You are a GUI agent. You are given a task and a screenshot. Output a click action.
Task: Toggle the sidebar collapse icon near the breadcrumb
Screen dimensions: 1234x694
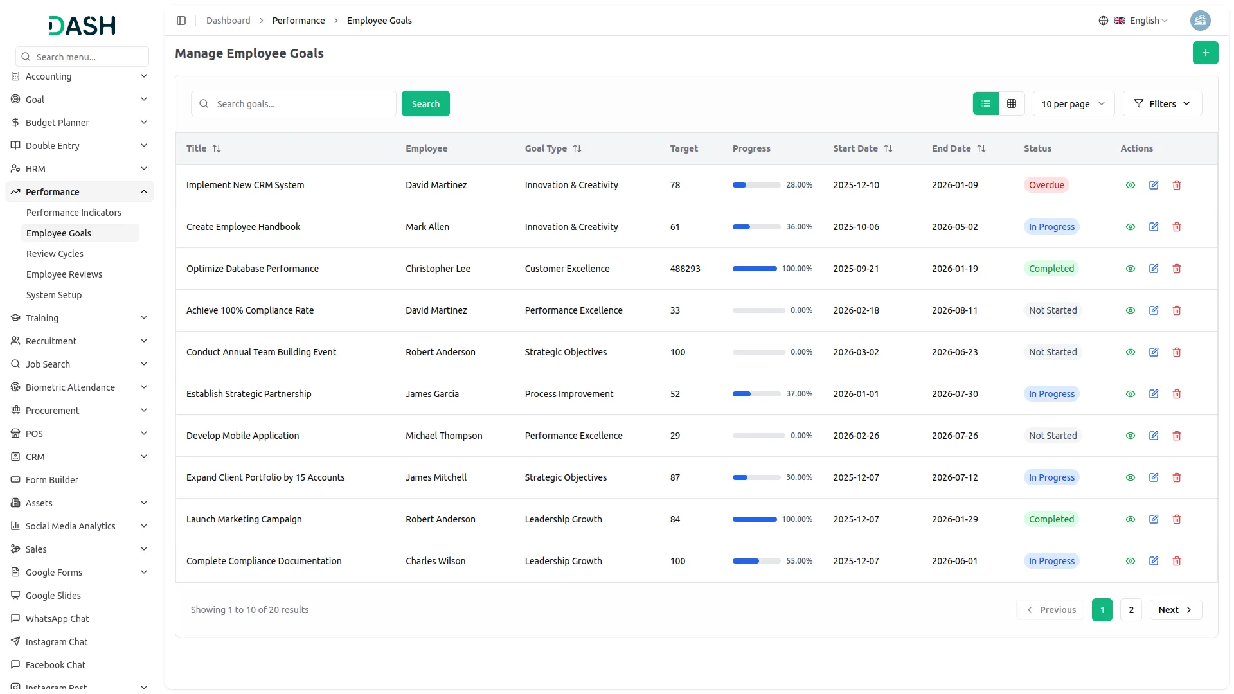point(181,21)
